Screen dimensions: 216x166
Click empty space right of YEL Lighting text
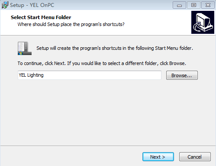(102, 75)
